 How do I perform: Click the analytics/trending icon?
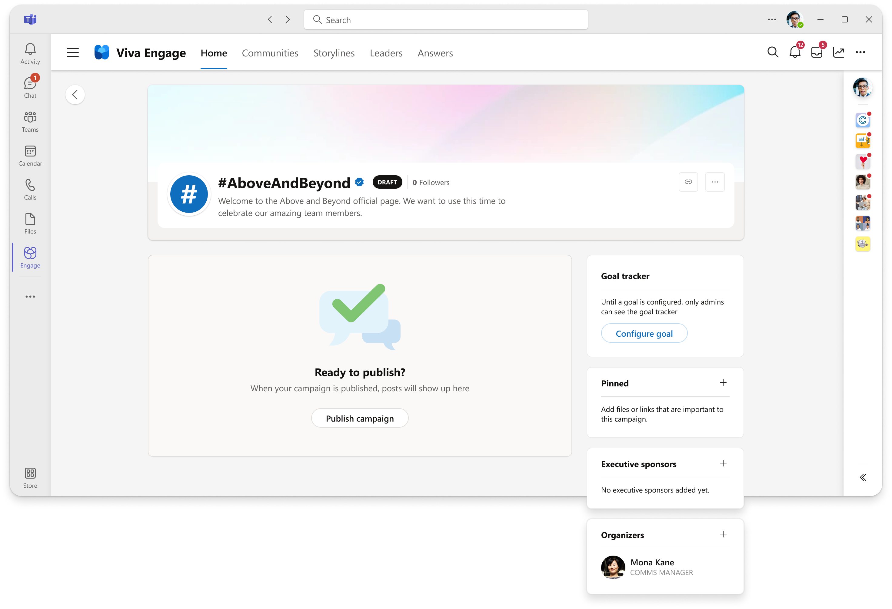point(840,52)
